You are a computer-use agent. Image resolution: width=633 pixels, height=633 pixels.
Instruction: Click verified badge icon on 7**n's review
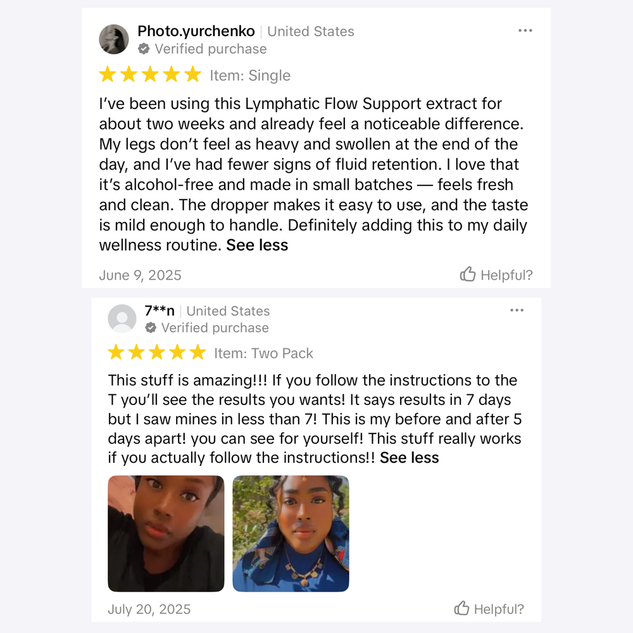[151, 328]
